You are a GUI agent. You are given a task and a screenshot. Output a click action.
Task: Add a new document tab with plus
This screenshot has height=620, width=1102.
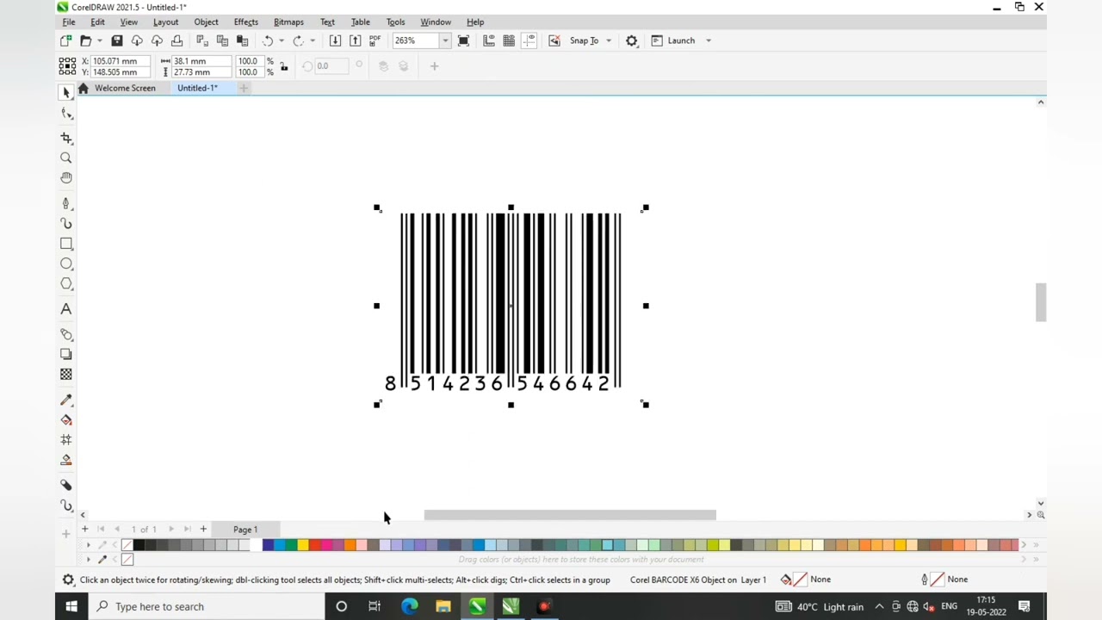(244, 88)
